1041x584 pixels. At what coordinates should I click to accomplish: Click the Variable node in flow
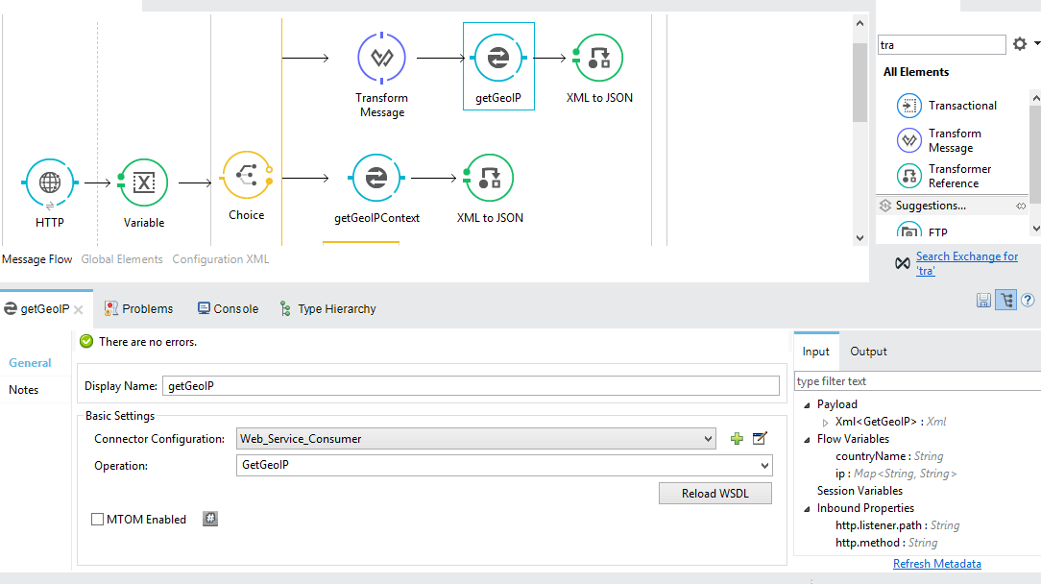point(143,182)
